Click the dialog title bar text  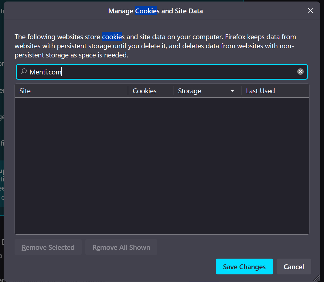[x=155, y=11]
